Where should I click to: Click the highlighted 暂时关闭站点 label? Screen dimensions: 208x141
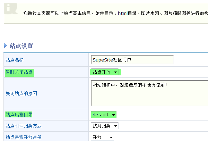click(19, 72)
